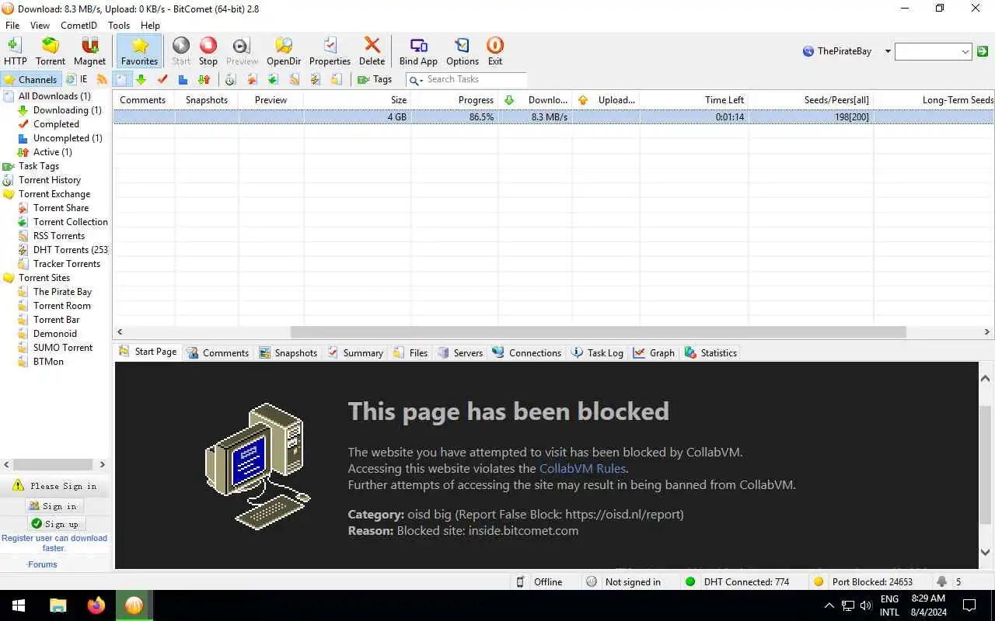Click the Torrent History clock icon
Image resolution: width=995 pixels, height=621 pixels.
tap(230, 79)
